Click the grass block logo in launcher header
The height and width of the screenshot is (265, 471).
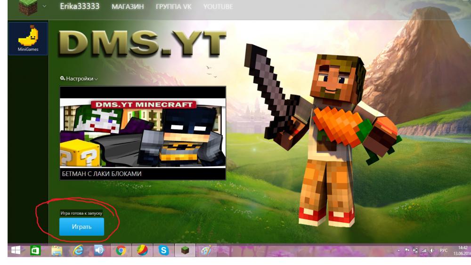click(x=28, y=7)
